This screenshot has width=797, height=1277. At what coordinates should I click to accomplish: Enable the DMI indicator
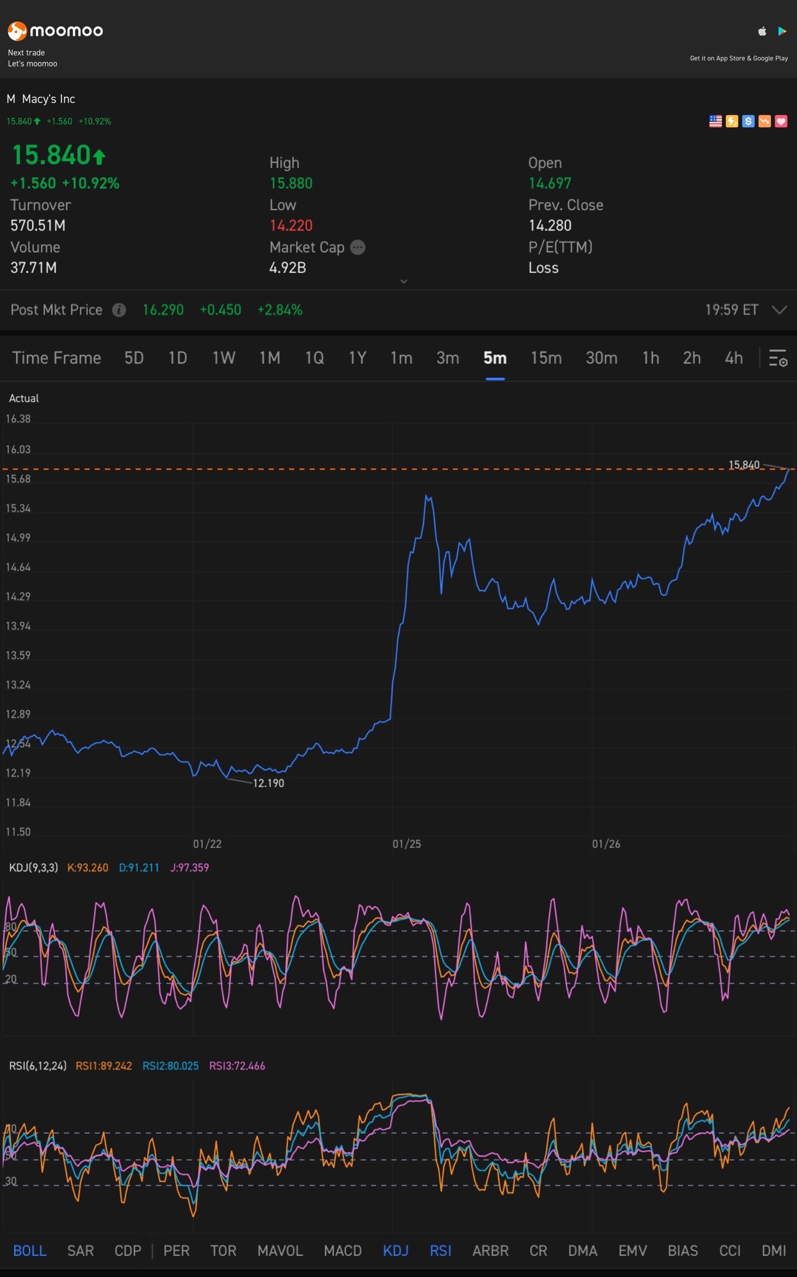pyautogui.click(x=774, y=1251)
